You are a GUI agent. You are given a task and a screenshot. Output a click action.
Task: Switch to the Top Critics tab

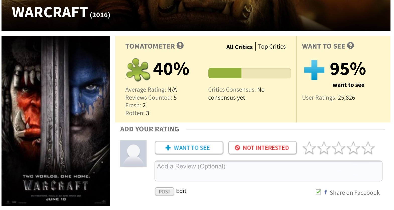272,47
